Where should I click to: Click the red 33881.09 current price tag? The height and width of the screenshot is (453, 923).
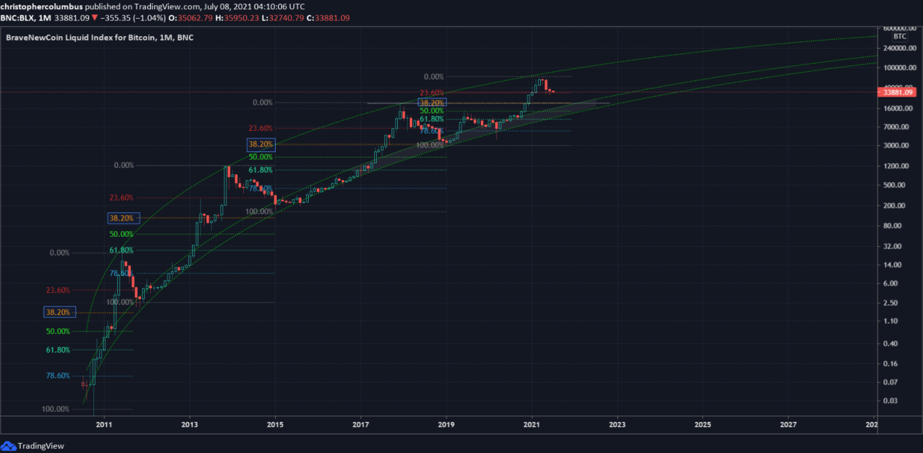tap(897, 92)
